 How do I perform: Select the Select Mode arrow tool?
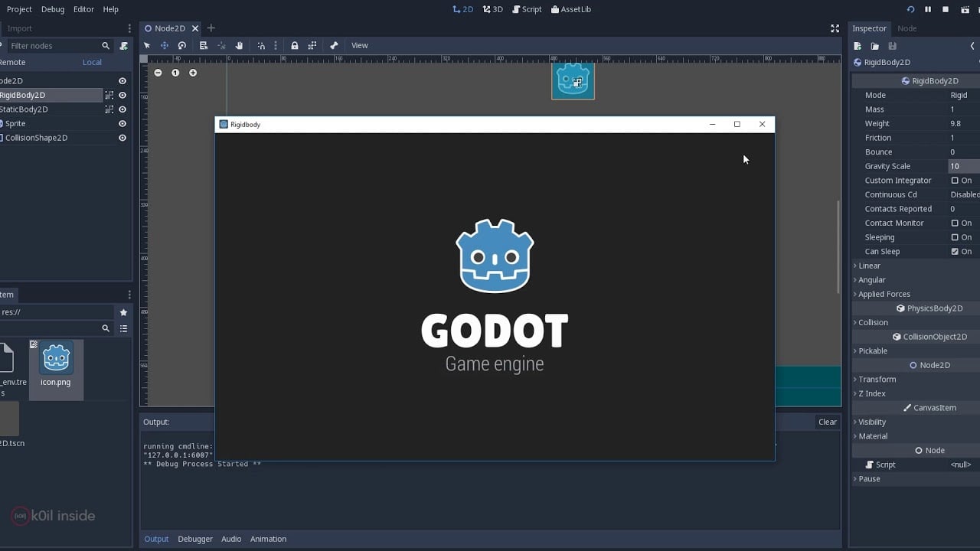[147, 46]
